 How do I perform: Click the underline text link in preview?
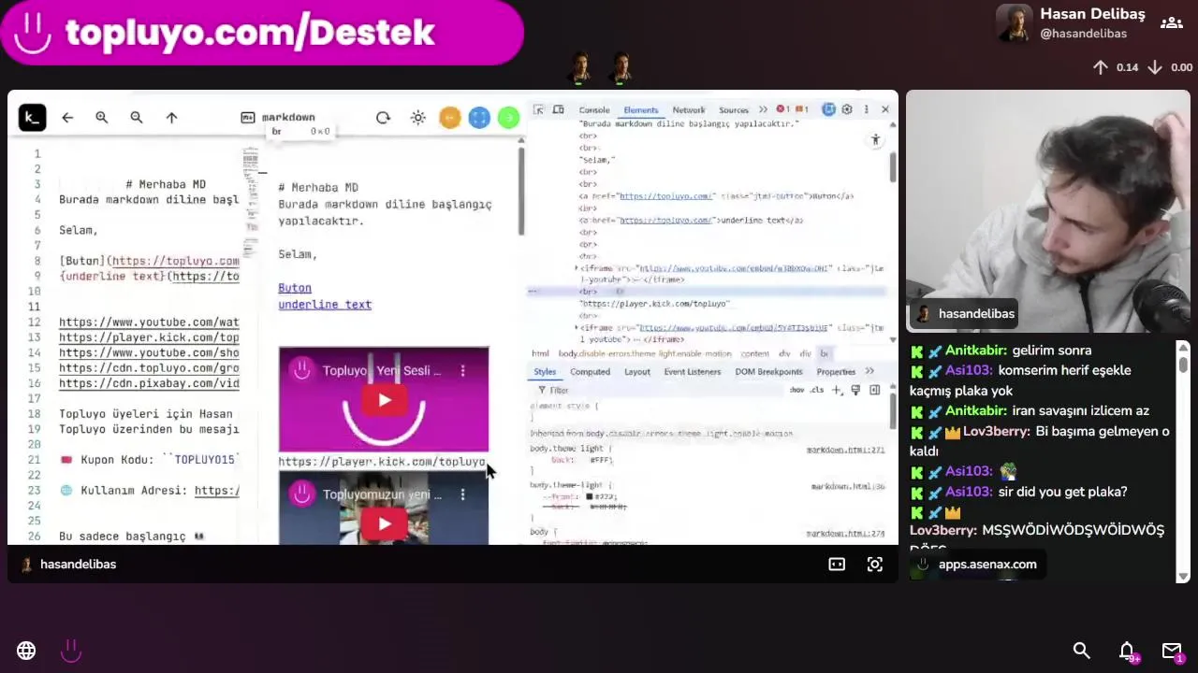point(325,305)
